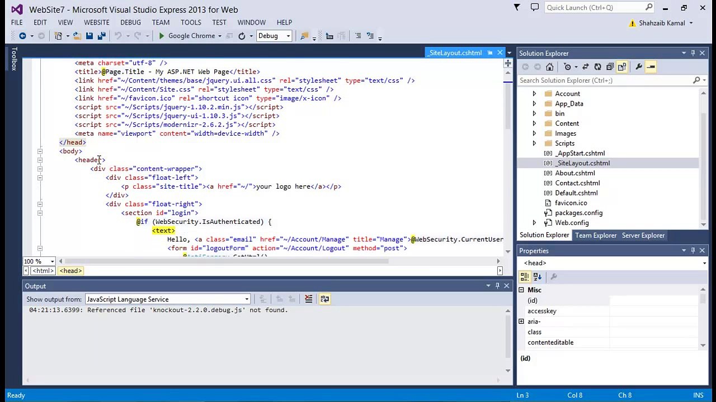Click the search magnifier in Solution Explorer
This screenshot has height=402, width=716.
[696, 80]
